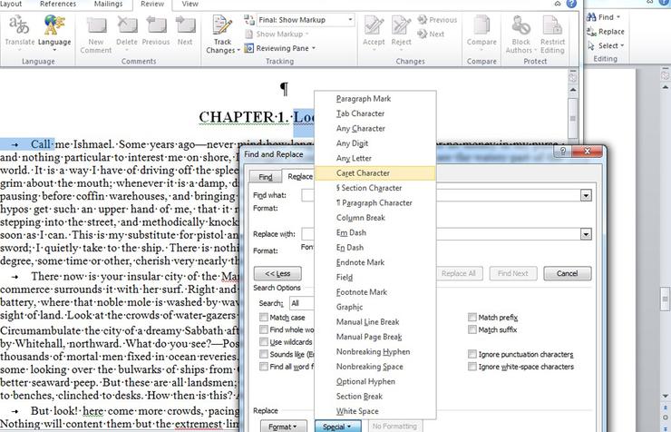Select Tab Character in the Special menu
671x432 pixels.
(374, 113)
